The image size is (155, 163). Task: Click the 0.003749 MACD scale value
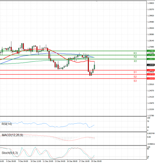click(x=151, y=133)
